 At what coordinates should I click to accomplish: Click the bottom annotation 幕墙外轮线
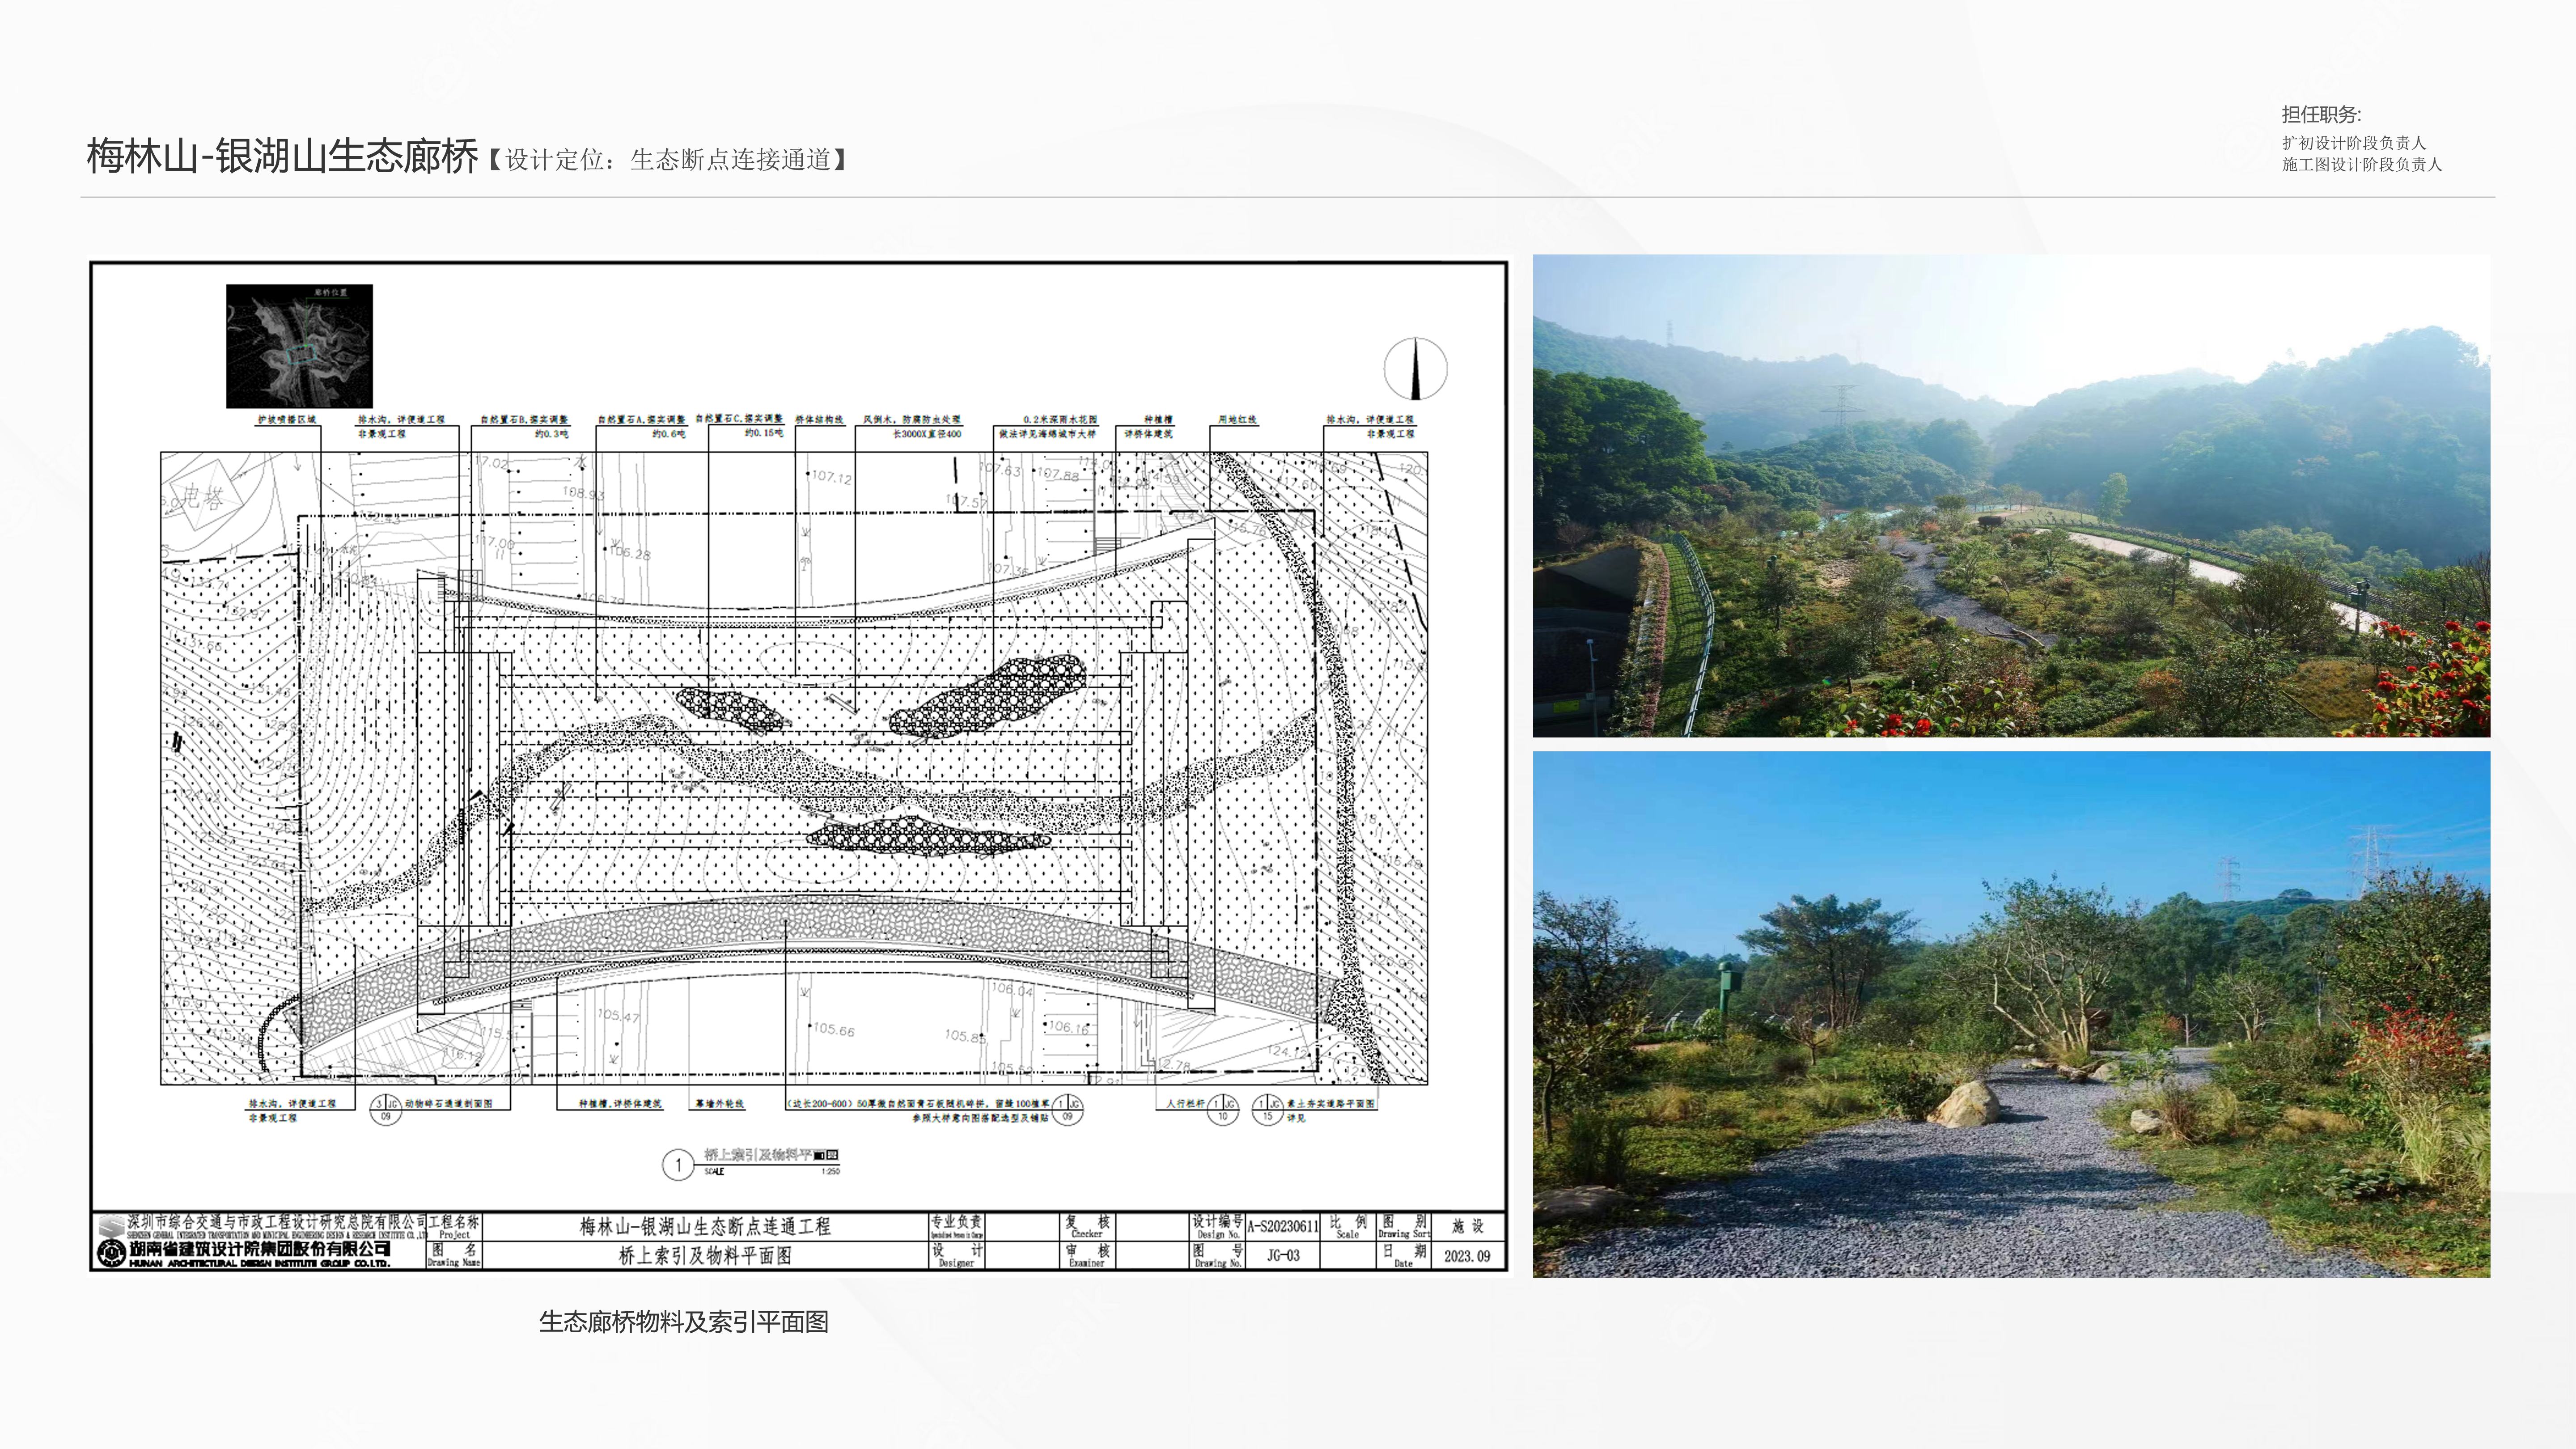(x=719, y=1104)
